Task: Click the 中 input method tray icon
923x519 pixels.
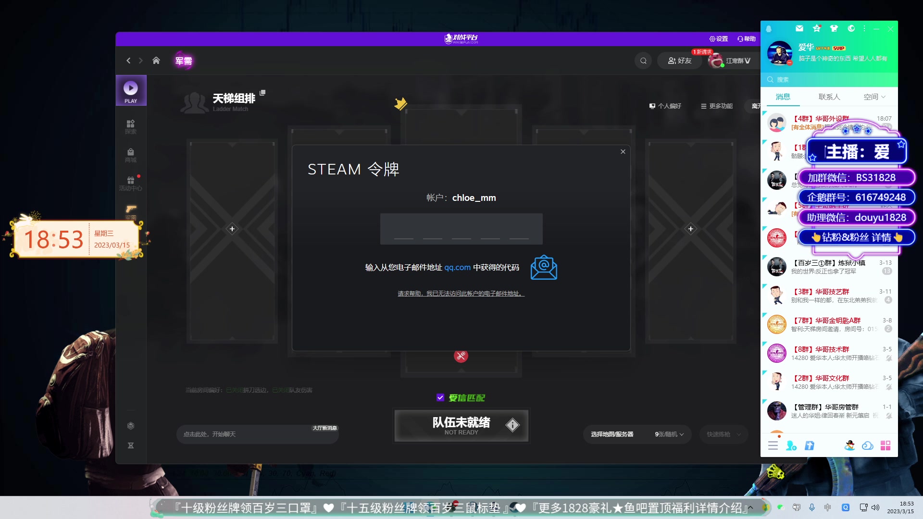Action: (827, 507)
